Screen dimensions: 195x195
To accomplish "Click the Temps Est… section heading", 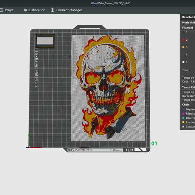I will point(189,87).
